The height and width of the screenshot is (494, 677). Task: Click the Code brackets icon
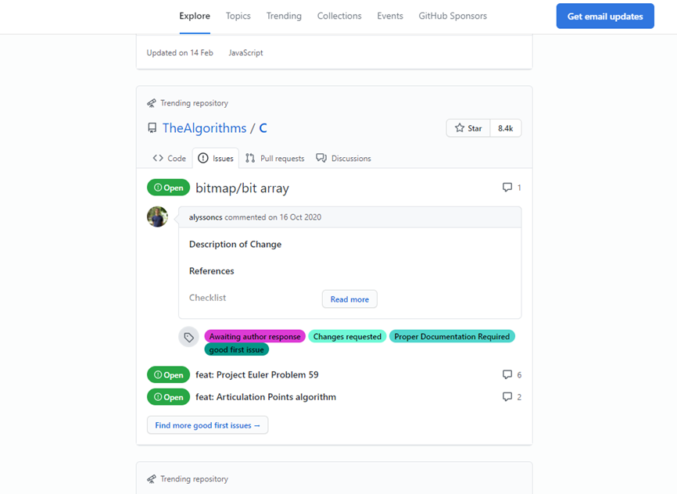158,158
